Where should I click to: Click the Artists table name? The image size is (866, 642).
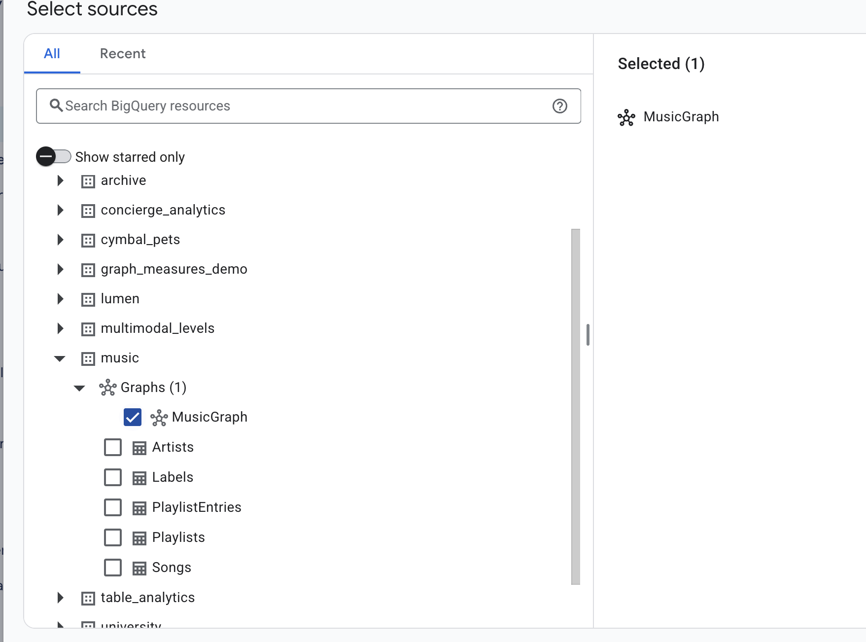click(x=173, y=447)
